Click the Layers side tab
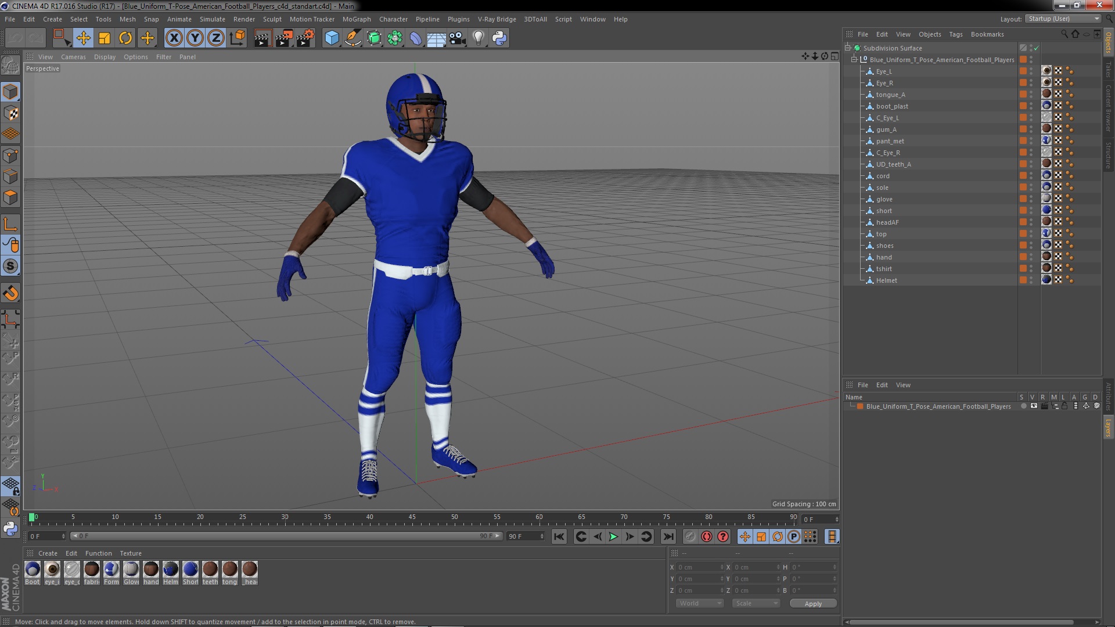 pyautogui.click(x=1109, y=428)
